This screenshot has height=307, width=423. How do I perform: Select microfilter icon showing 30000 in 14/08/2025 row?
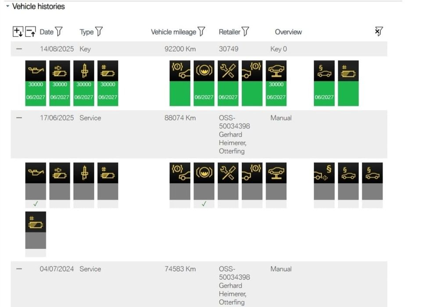(x=108, y=71)
